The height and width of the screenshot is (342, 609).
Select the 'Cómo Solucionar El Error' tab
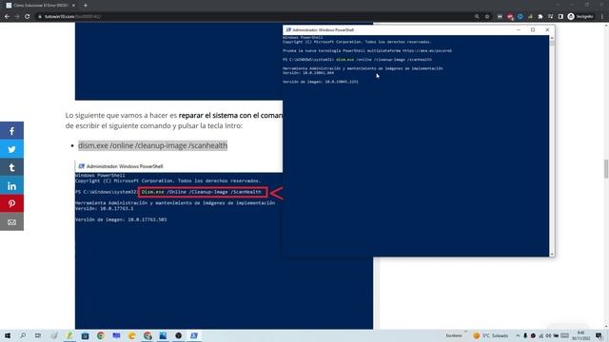coord(41,6)
